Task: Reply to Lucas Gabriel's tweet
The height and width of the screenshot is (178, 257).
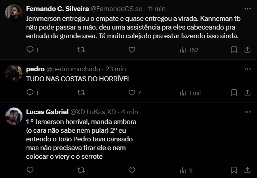Action: pos(30,170)
